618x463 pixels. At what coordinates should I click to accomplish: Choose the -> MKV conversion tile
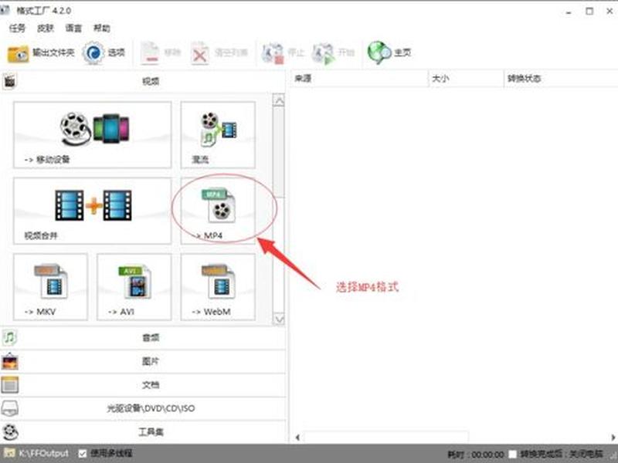pos(50,286)
